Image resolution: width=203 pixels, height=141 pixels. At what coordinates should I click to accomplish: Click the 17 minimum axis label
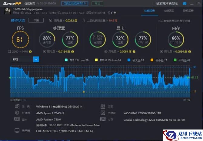coord(195,91)
